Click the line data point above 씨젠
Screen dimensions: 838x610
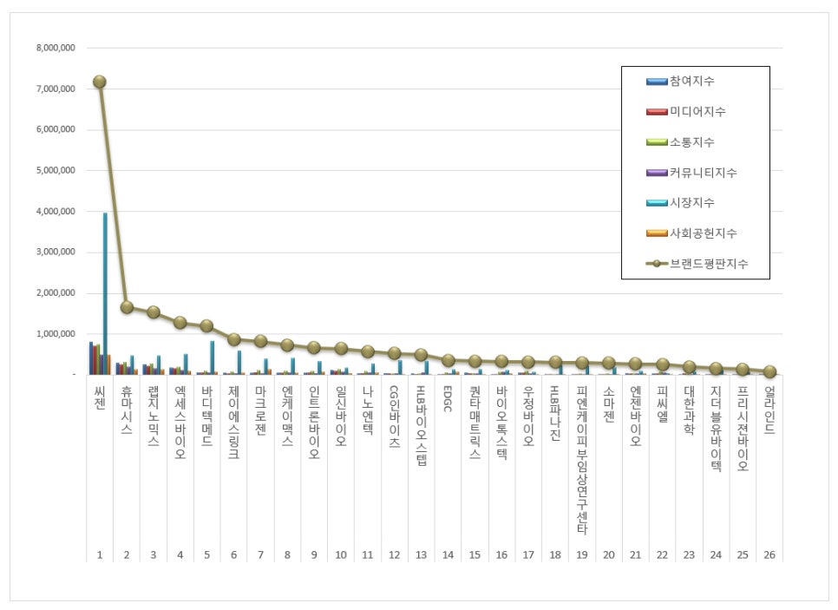100,82
